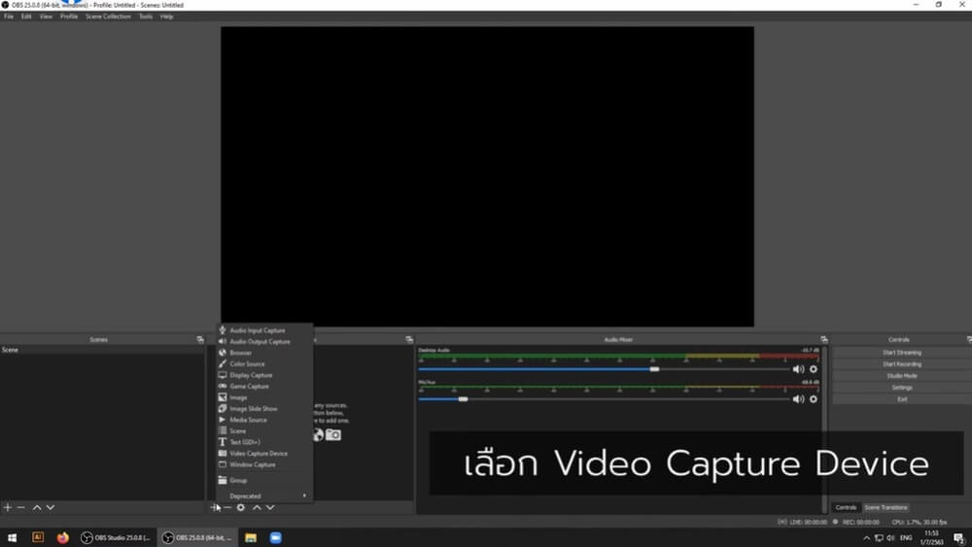This screenshot has width=972, height=547.
Task: Mute the Desktop Audio speaker
Action: [798, 369]
